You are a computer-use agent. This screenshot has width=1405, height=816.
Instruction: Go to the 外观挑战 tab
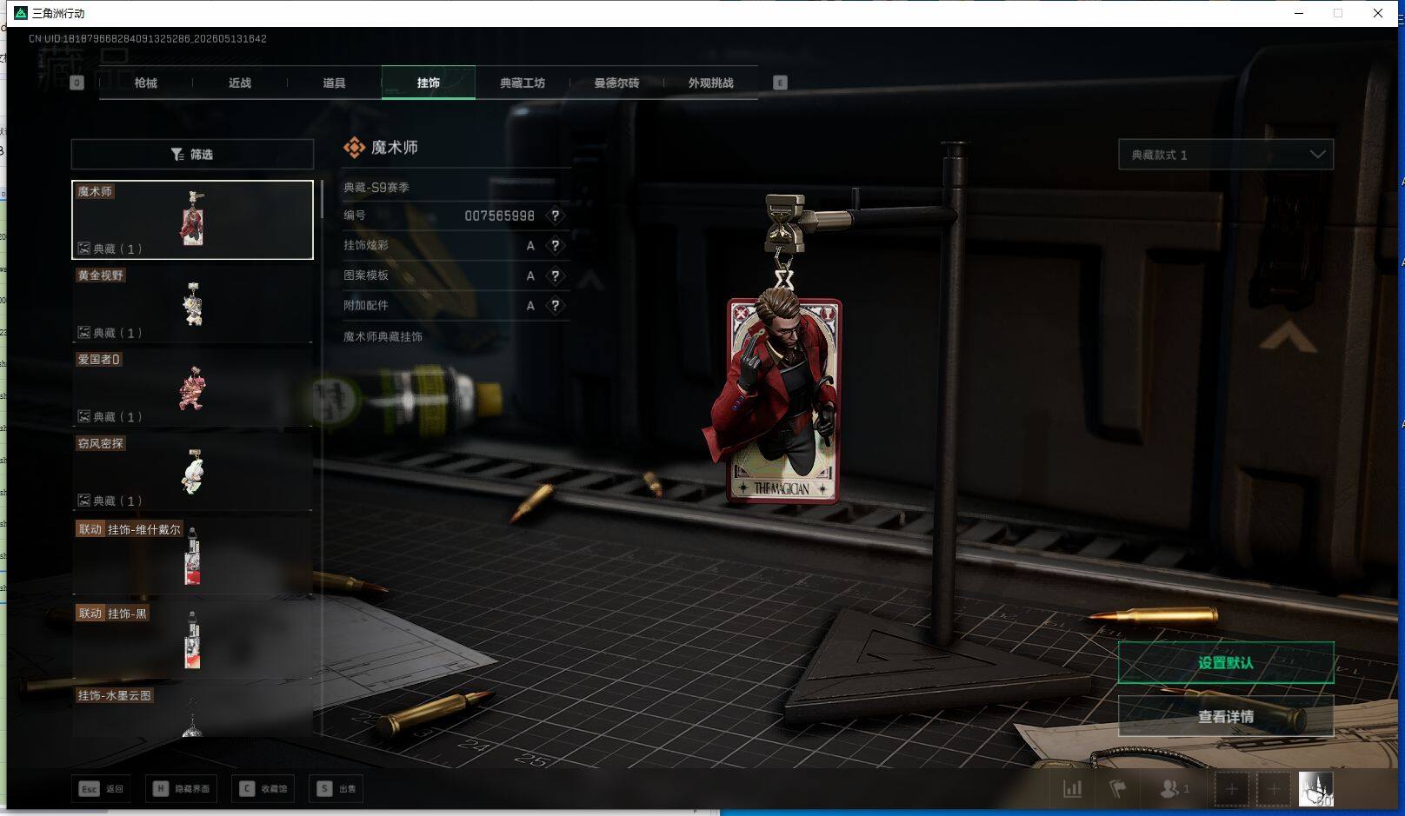[x=710, y=83]
